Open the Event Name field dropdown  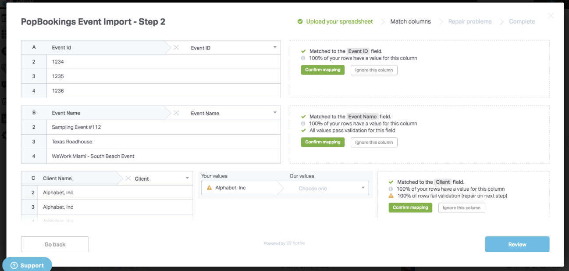(x=275, y=113)
